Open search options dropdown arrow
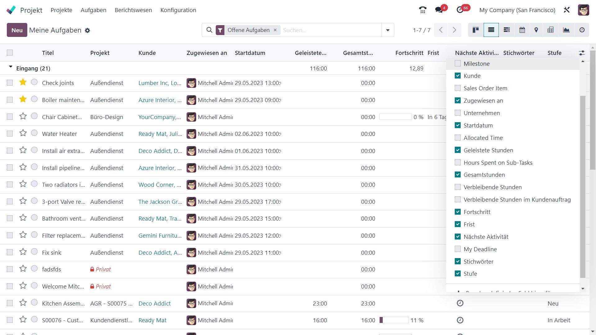The image size is (596, 335). (388, 30)
